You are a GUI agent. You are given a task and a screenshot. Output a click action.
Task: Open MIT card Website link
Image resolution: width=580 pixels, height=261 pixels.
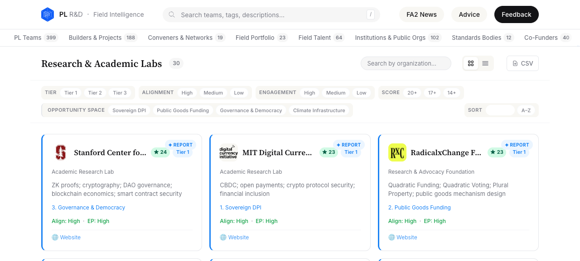pyautogui.click(x=234, y=237)
